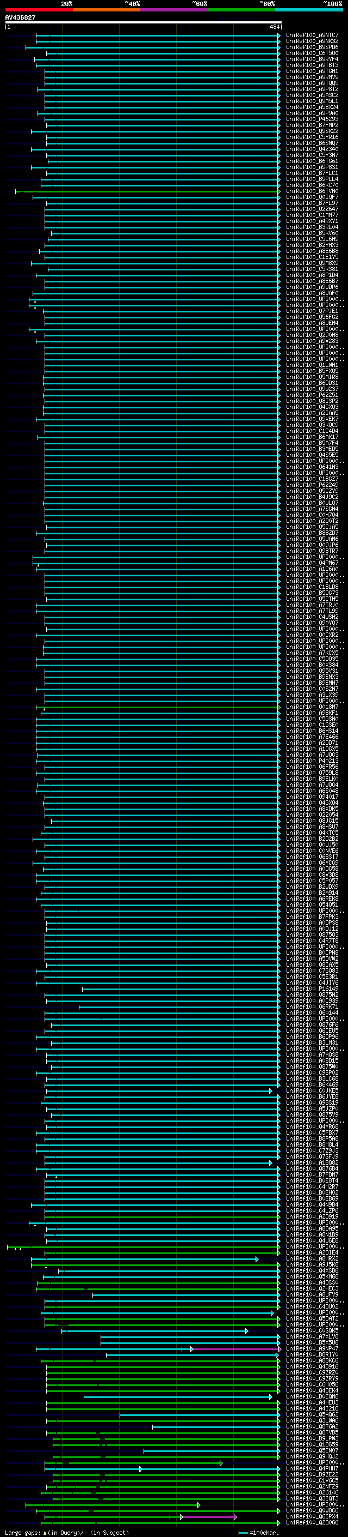Click the UniRef100_B9SPD6 hit label
The width and height of the screenshot is (348, 1537).
click(x=312, y=47)
